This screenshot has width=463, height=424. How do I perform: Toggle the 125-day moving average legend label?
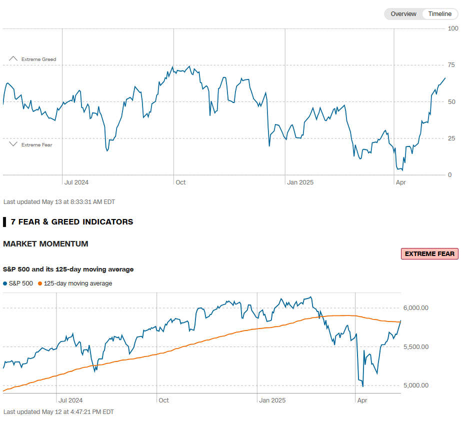[x=78, y=283]
